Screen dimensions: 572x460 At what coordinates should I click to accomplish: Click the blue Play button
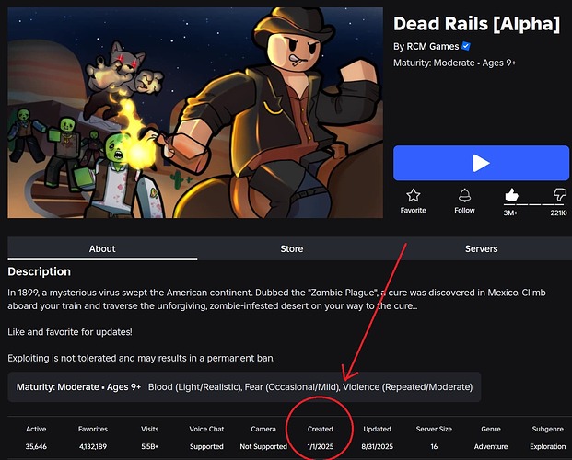tap(481, 163)
